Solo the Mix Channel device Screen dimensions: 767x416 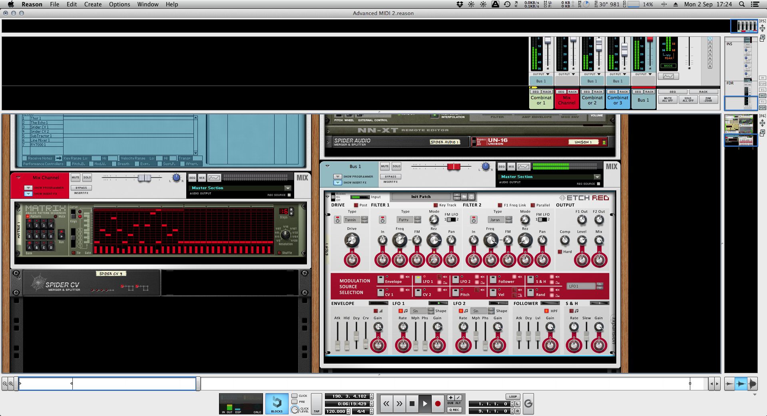87,177
